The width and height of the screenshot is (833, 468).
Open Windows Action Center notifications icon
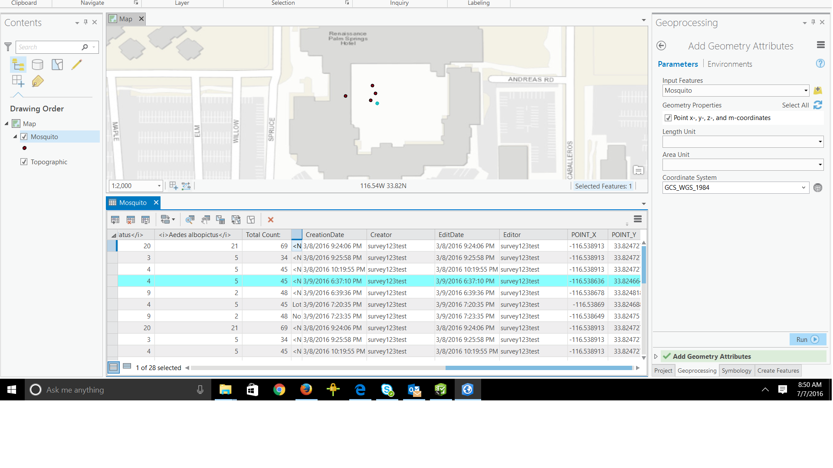click(783, 390)
